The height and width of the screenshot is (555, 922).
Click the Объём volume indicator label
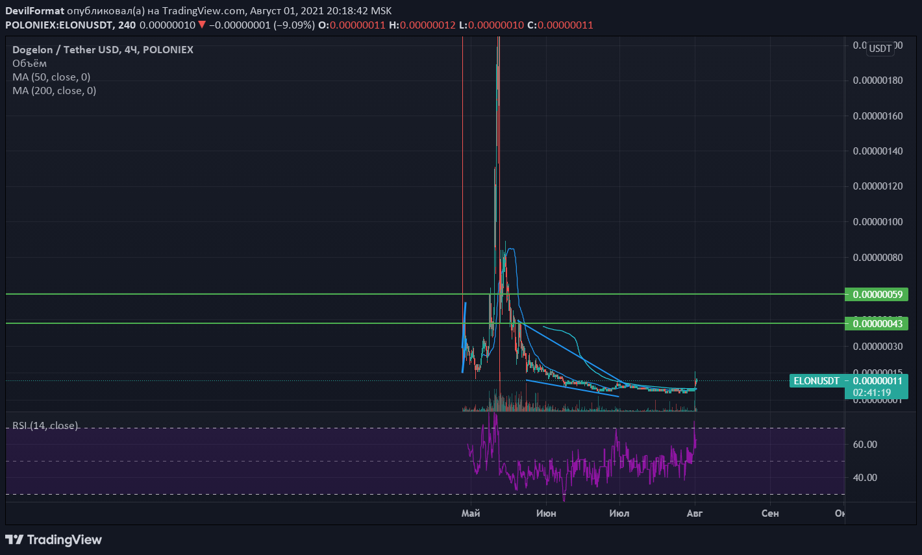(30, 63)
